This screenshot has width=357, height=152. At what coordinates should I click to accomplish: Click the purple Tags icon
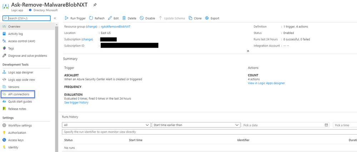click(4, 48)
